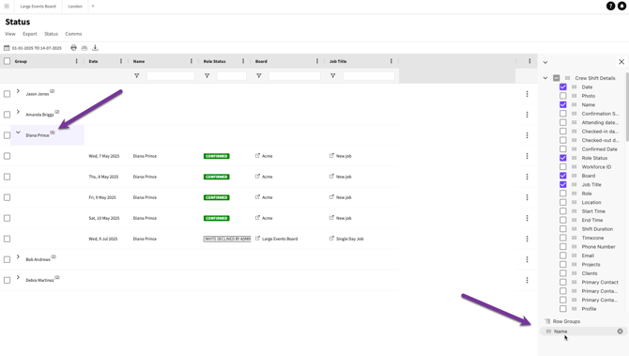Open the help question mark icon
Image resolution: width=629 pixels, height=356 pixels.
click(610, 6)
